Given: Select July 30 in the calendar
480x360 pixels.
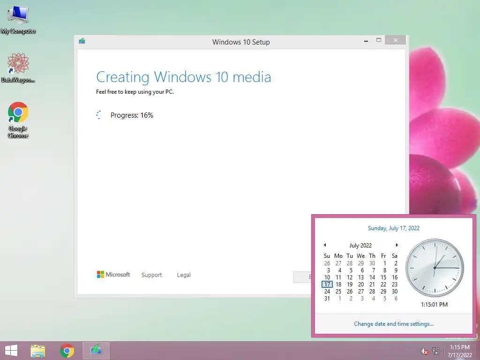Looking at the screenshot, I should pos(395,292).
